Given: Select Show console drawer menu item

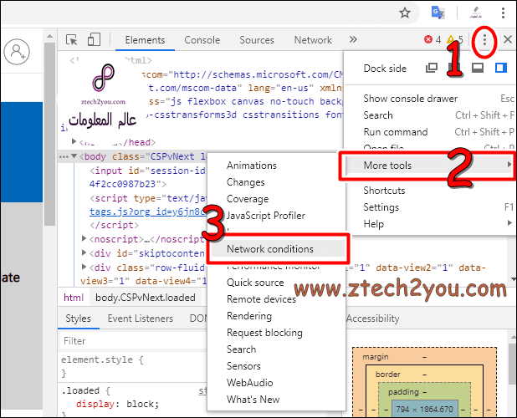Looking at the screenshot, I should coord(430,99).
